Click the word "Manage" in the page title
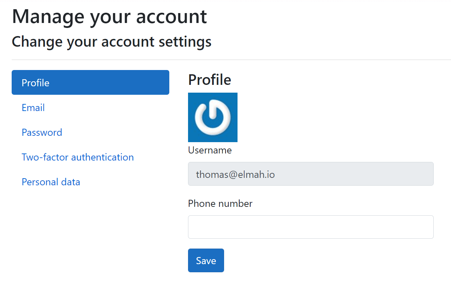Viewport: 451px width, 291px height. (48, 16)
